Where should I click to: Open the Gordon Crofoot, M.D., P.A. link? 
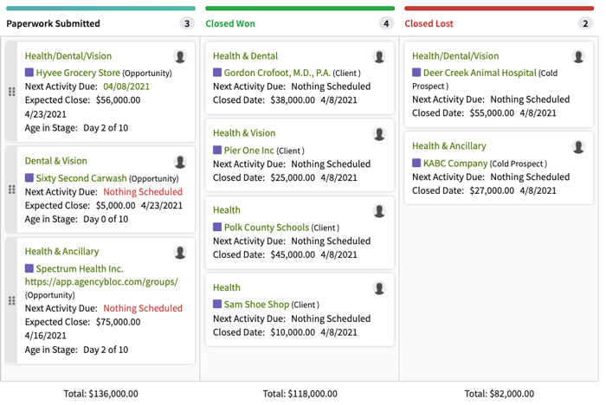tap(277, 73)
